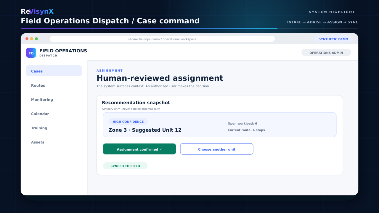Click the SYSTEM HIGHLIGHT label
The height and width of the screenshot is (213, 379).
(332, 12)
